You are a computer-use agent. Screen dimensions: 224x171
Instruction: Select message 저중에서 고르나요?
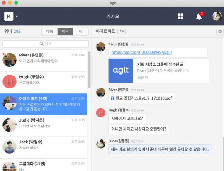(x=127, y=118)
